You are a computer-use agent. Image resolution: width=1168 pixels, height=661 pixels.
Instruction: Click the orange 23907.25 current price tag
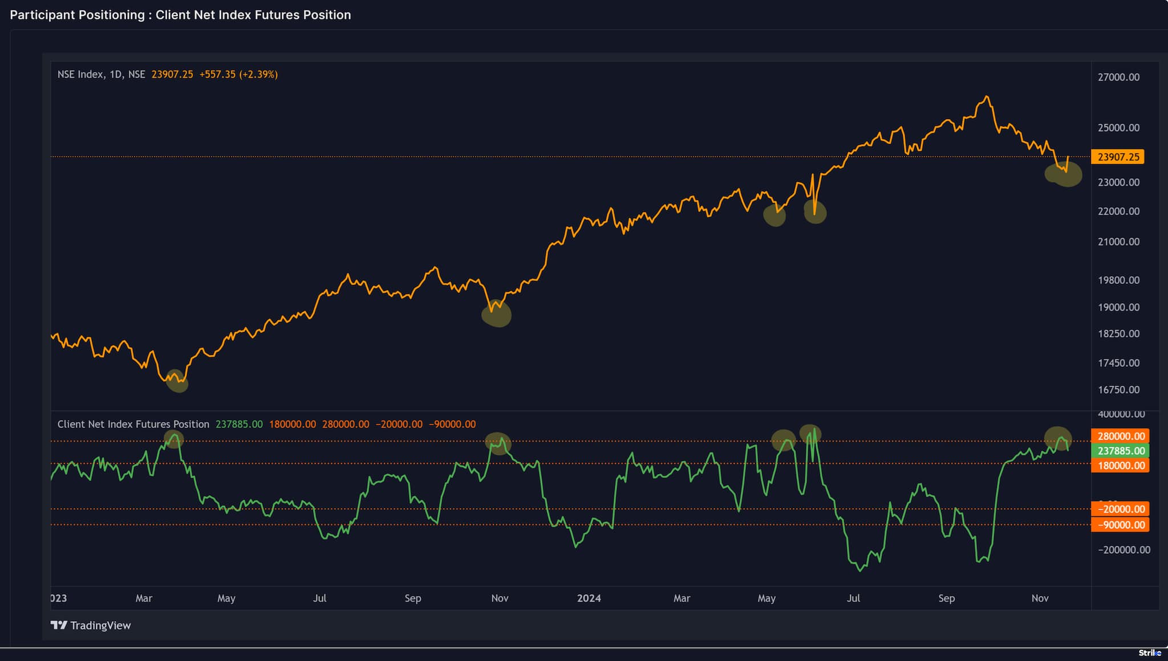click(x=1118, y=157)
